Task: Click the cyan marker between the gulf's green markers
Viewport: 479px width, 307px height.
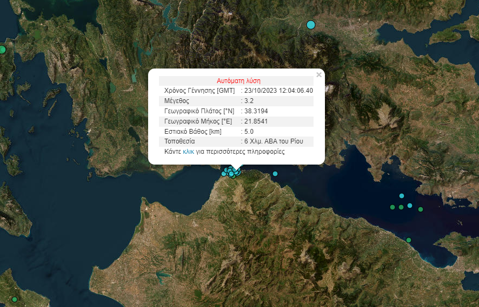Action: tap(410, 206)
